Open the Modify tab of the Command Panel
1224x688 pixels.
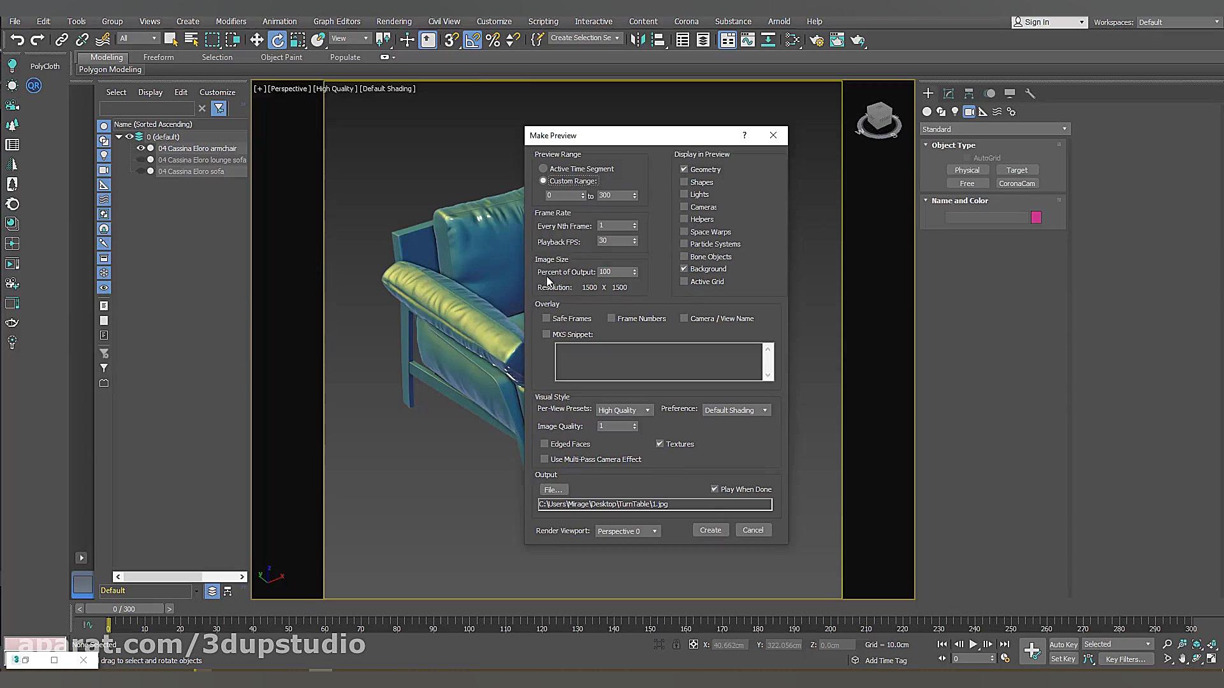[948, 93]
